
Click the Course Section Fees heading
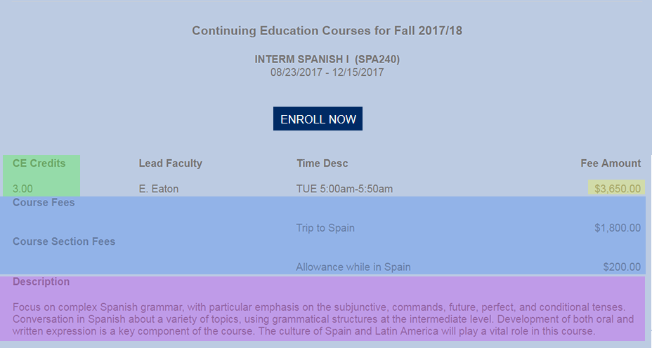pos(64,242)
